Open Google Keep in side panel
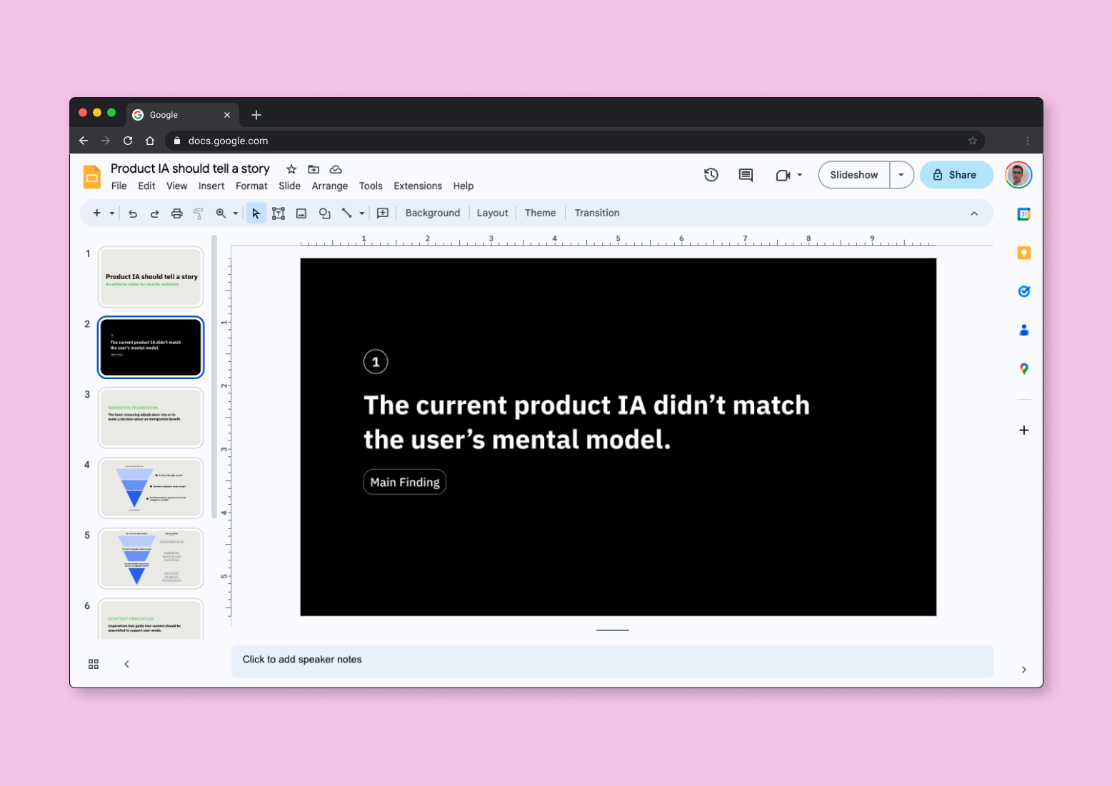Viewport: 1112px width, 786px height. [x=1023, y=253]
